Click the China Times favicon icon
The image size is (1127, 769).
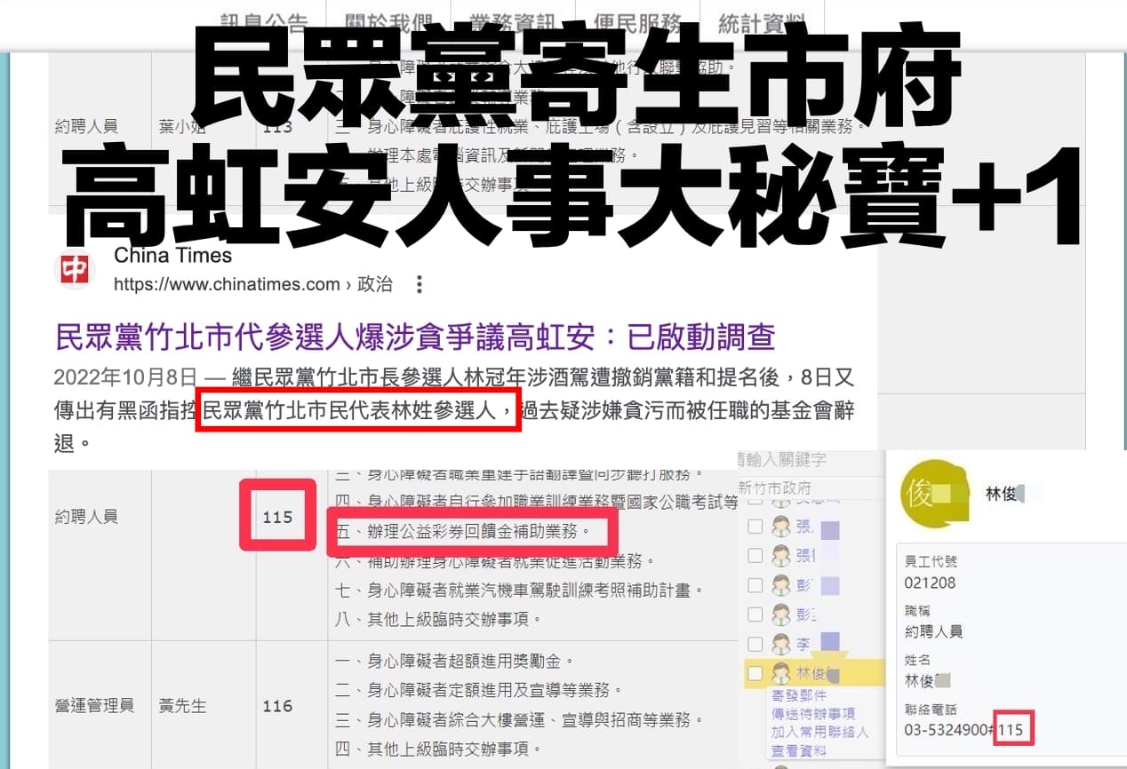pyautogui.click(x=75, y=270)
